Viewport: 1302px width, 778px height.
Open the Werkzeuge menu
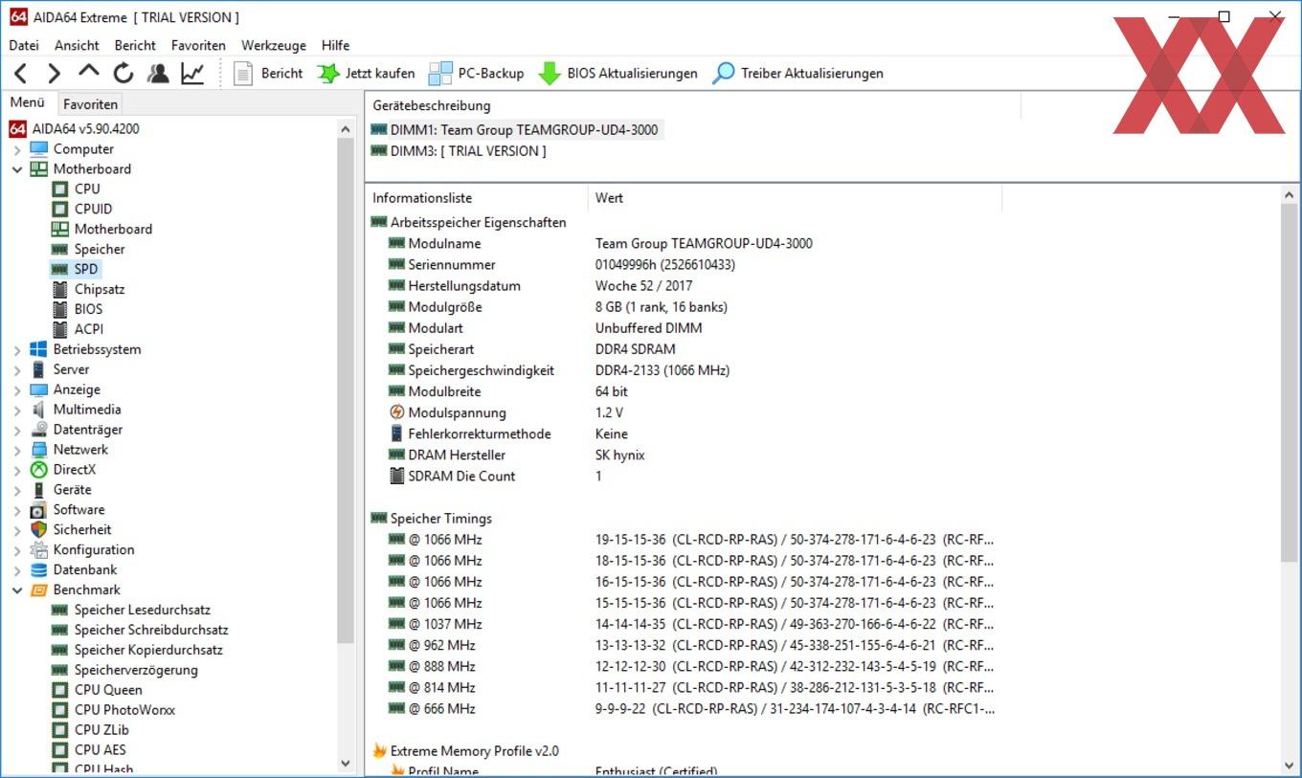tap(274, 45)
